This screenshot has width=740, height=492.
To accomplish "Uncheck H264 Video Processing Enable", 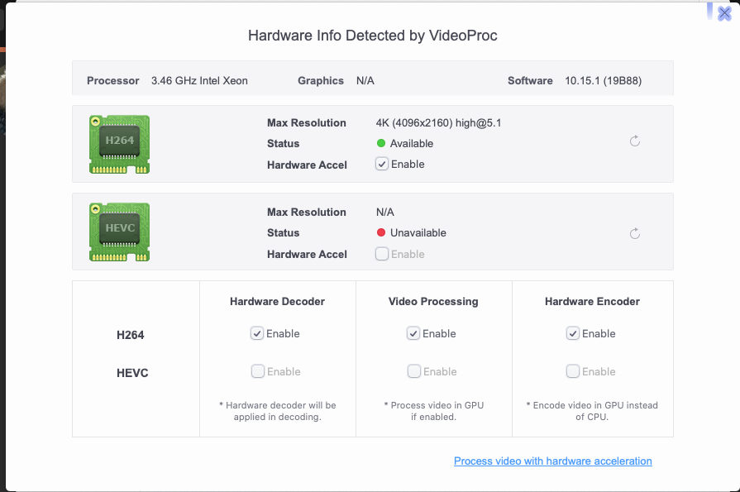I will [x=413, y=333].
